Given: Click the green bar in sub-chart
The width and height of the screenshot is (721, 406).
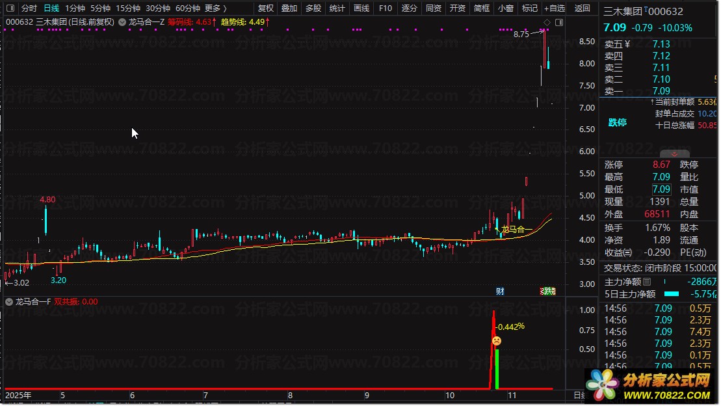Looking at the screenshot, I should pos(497,369).
